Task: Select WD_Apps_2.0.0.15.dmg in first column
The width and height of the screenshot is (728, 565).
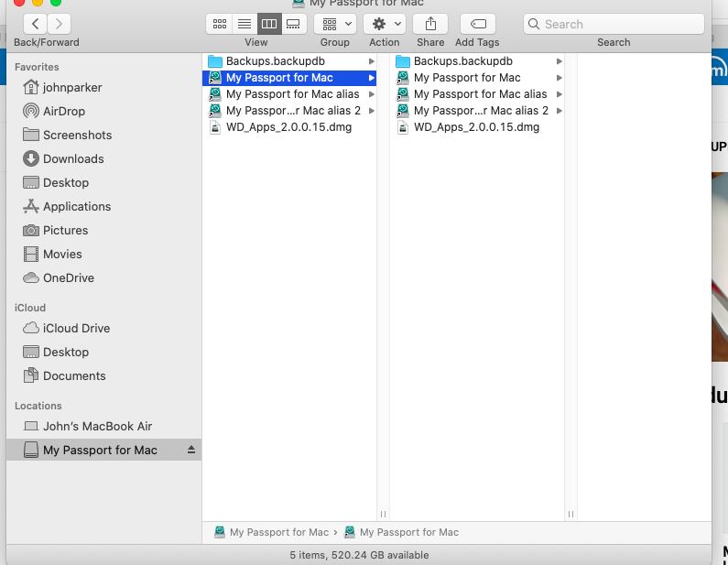Action: pyautogui.click(x=289, y=127)
